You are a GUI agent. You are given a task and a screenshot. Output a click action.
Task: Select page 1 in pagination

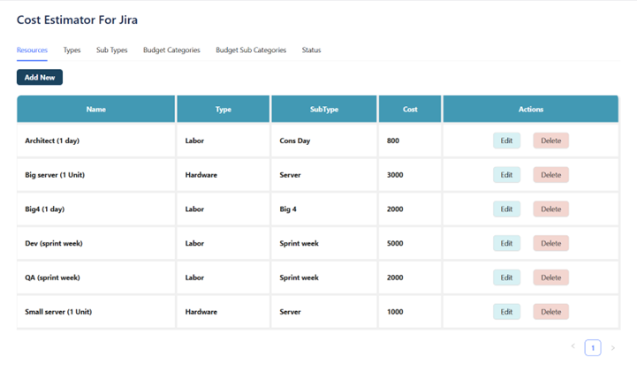pyautogui.click(x=593, y=348)
